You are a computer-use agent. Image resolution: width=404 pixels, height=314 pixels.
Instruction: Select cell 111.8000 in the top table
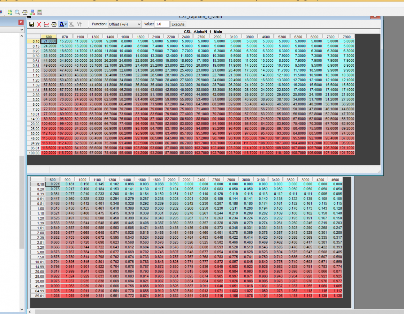[250, 143]
